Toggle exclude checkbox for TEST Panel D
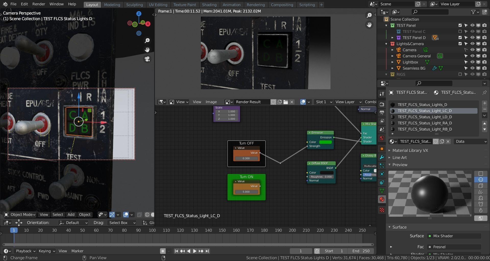This screenshot has height=261, width=490. 460,37
